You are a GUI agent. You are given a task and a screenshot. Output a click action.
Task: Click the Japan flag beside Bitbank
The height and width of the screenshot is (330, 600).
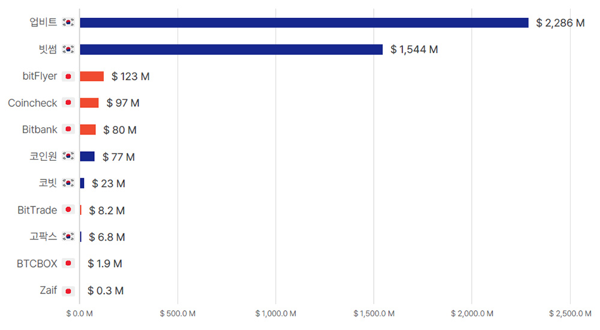(x=68, y=129)
